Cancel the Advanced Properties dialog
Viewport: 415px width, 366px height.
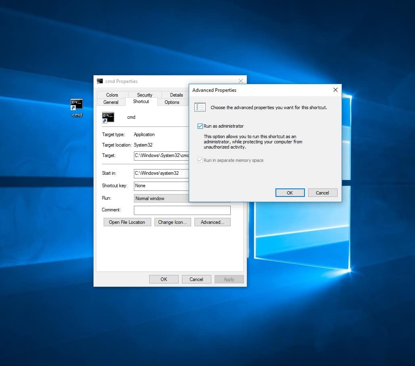coord(322,193)
